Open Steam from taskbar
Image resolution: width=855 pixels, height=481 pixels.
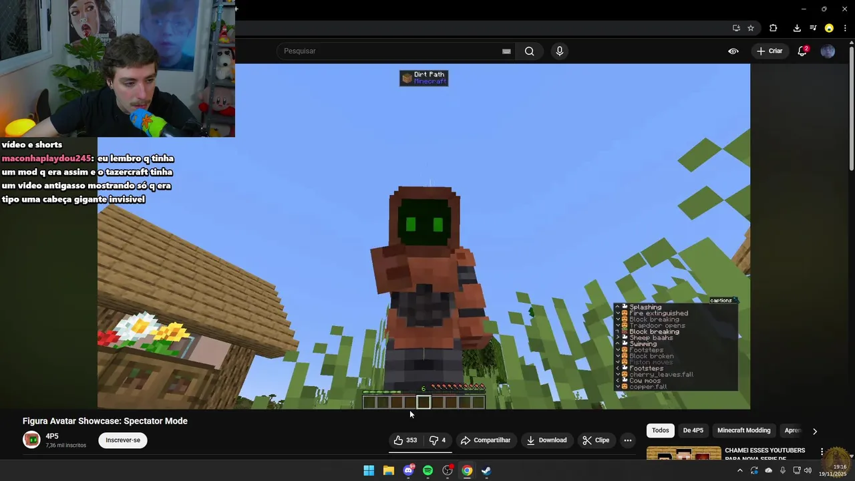click(486, 471)
